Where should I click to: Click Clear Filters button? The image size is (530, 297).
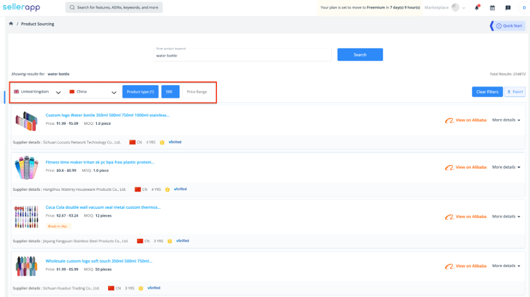(x=487, y=91)
